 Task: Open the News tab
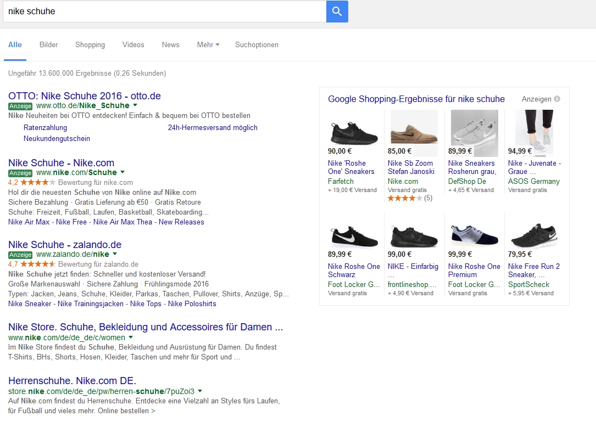[171, 45]
